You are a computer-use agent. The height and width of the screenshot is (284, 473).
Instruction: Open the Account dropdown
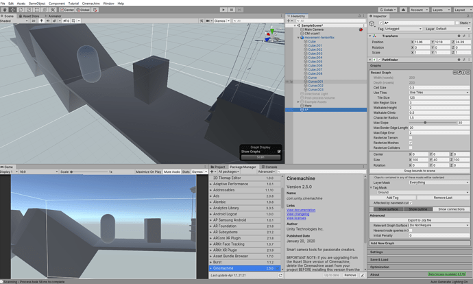pyautogui.click(x=419, y=10)
